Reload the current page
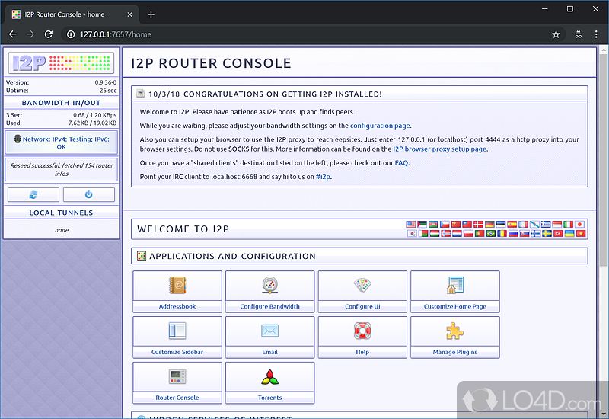Viewport: 609px width, 419px height. [x=49, y=34]
